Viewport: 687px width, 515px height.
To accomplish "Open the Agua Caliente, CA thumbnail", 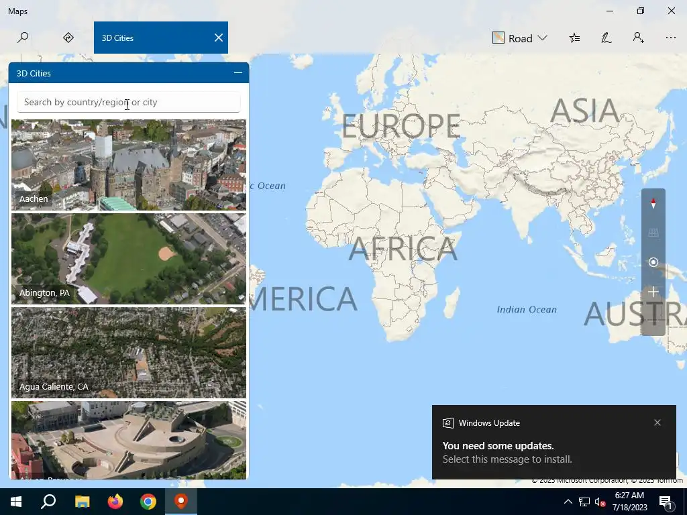I will click(x=129, y=353).
